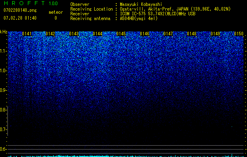Click the 0148 time marker
Screen dimensions: 247x157
(192, 34)
